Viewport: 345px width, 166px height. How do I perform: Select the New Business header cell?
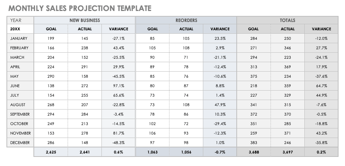click(84, 20)
